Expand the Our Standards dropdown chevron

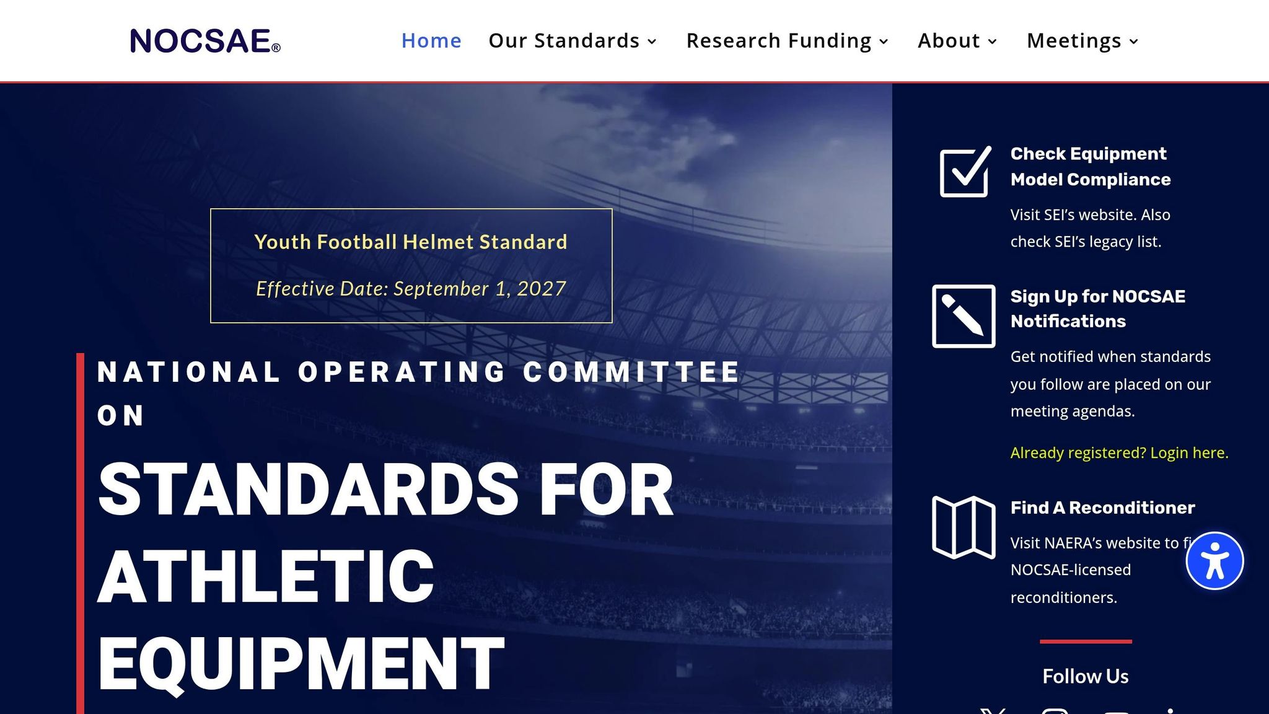click(652, 42)
